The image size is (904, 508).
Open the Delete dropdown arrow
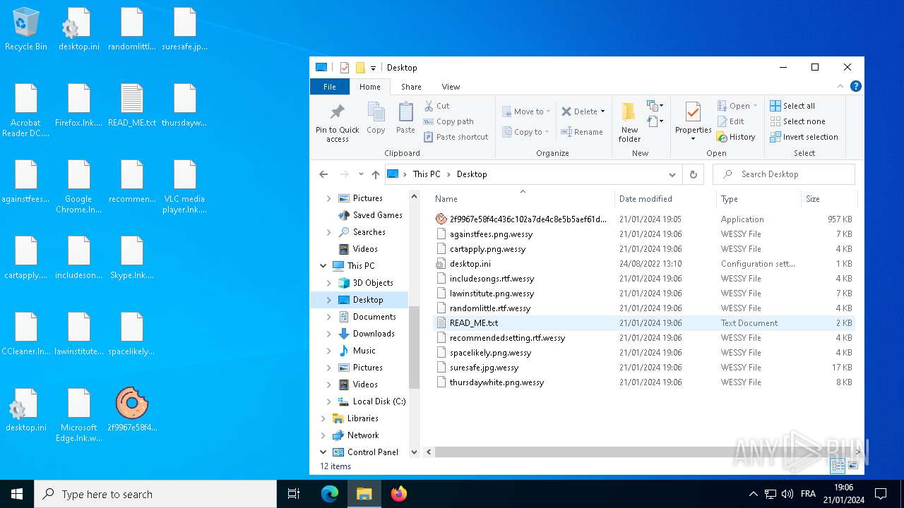602,111
